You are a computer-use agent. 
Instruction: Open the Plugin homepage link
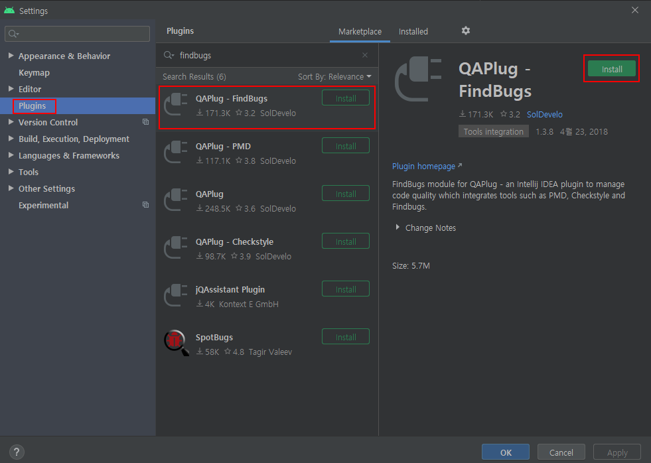(x=423, y=166)
